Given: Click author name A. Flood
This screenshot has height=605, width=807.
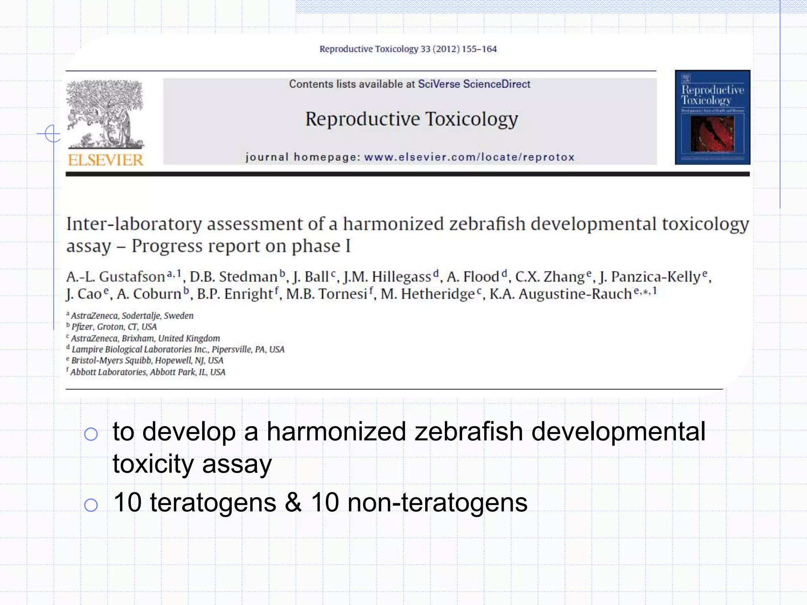Looking at the screenshot, I should [473, 277].
